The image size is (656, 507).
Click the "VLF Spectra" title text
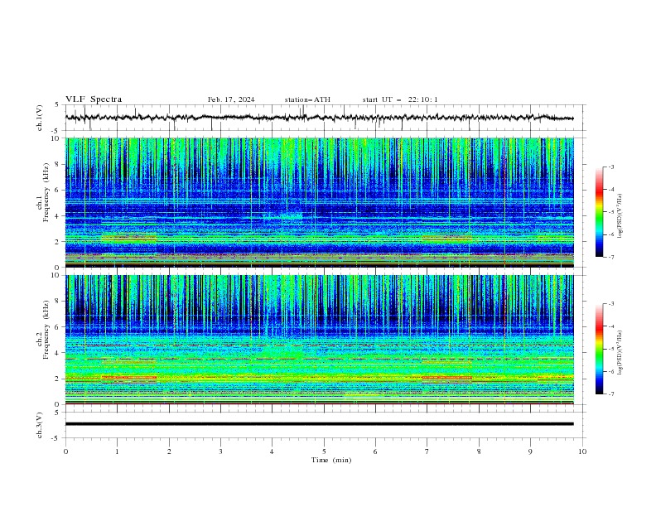(x=94, y=99)
